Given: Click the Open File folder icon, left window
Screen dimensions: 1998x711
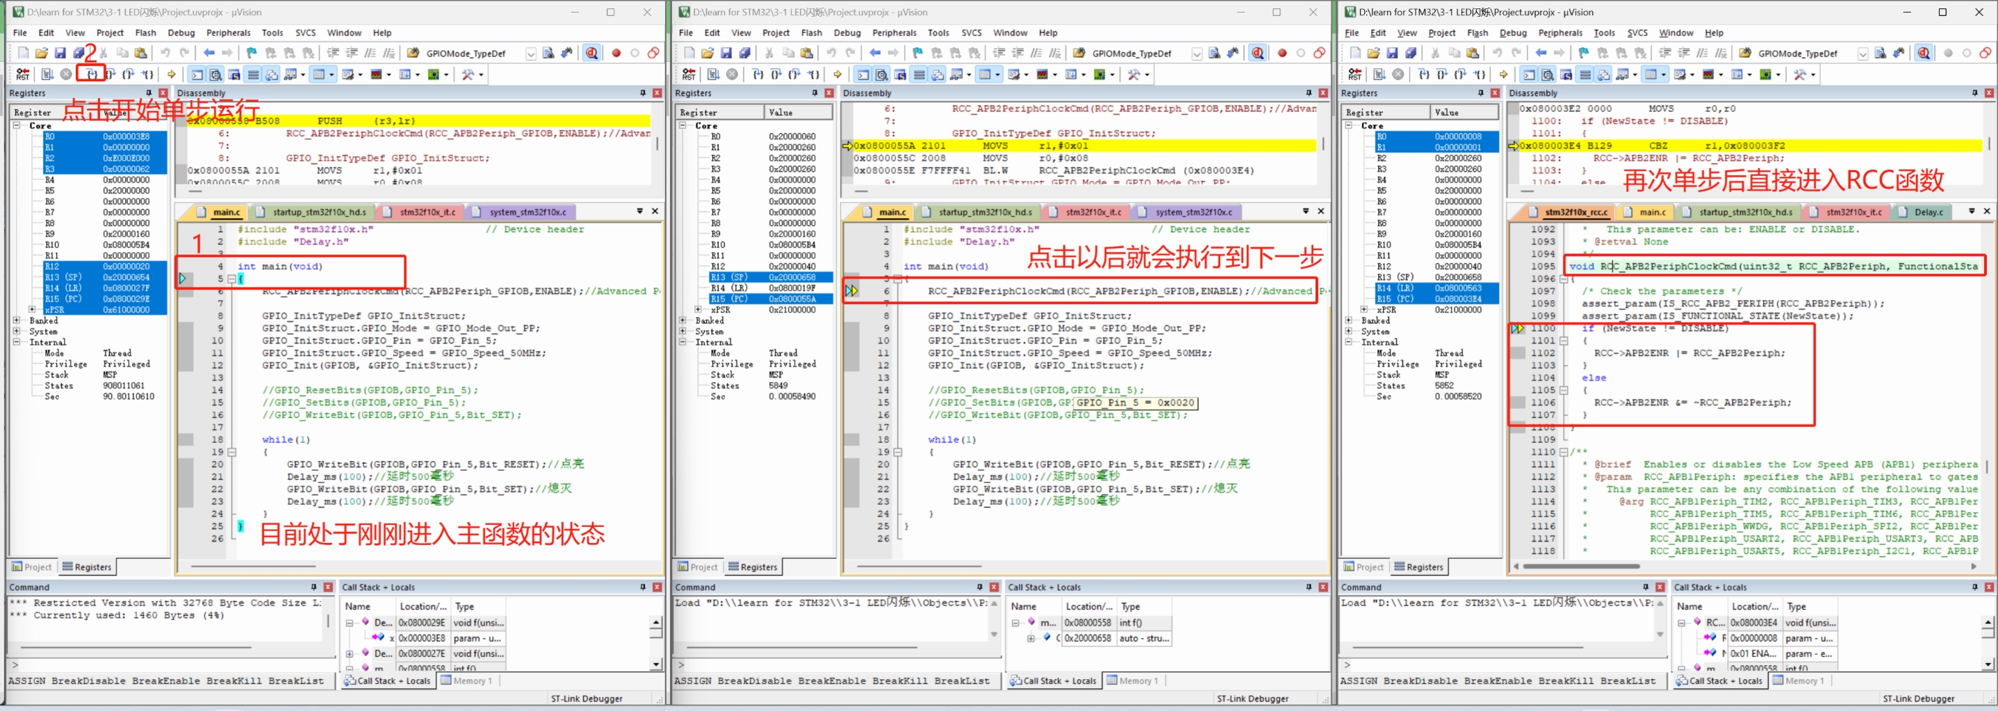Looking at the screenshot, I should [41, 53].
